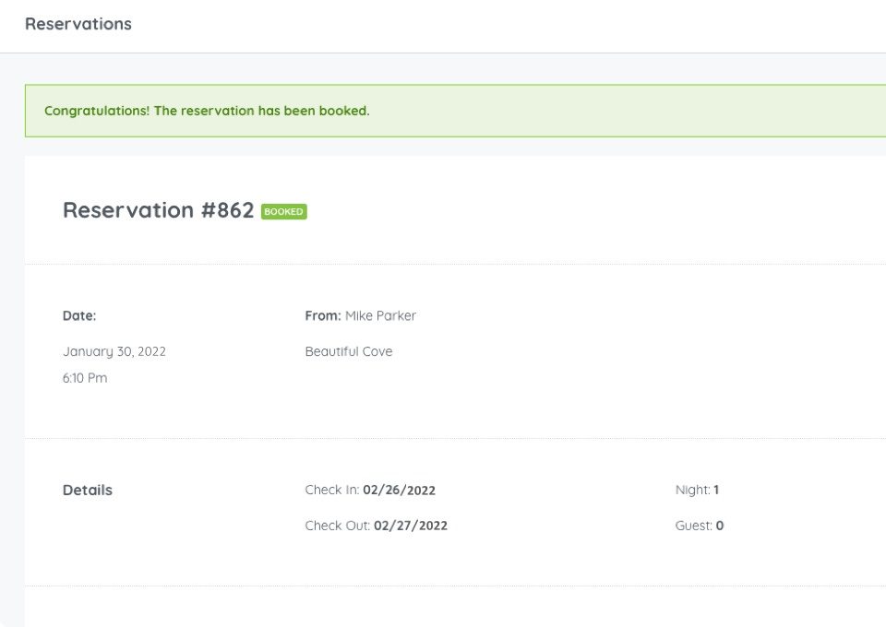The height and width of the screenshot is (627, 886).
Task: Click the From: label
Action: [323, 315]
